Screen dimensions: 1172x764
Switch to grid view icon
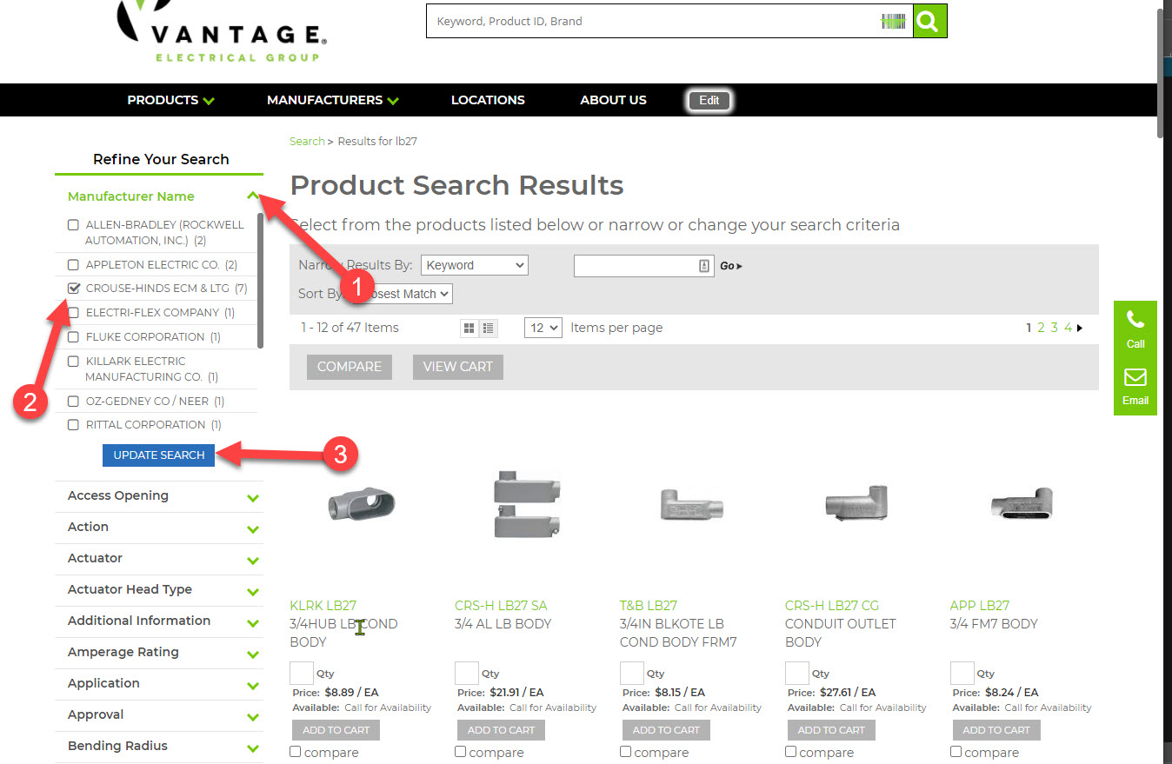(469, 328)
